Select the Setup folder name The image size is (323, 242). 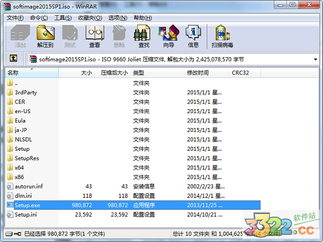(22, 149)
